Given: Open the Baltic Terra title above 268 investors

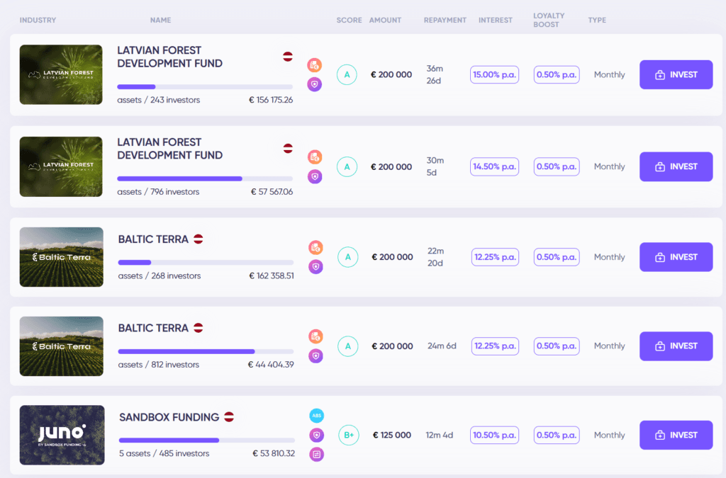Looking at the screenshot, I should coord(153,239).
